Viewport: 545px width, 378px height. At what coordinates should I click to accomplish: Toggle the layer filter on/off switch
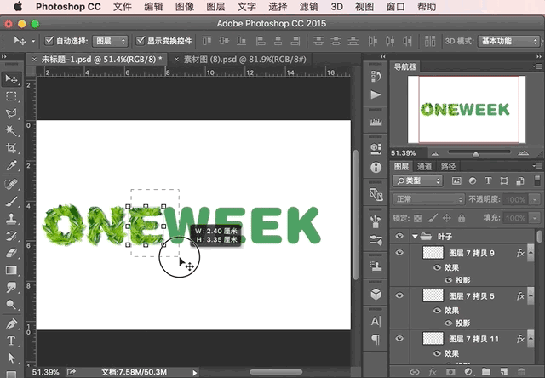[537, 180]
